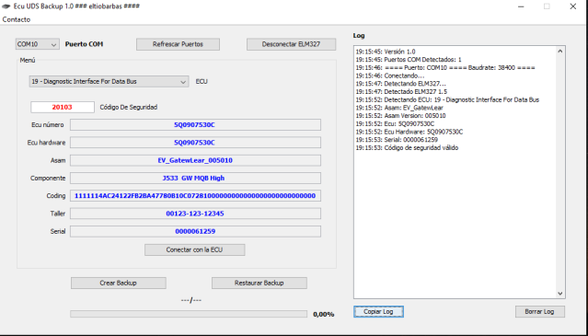The height and width of the screenshot is (336, 588).
Task: Click the application icon in title bar
Action: coord(6,6)
